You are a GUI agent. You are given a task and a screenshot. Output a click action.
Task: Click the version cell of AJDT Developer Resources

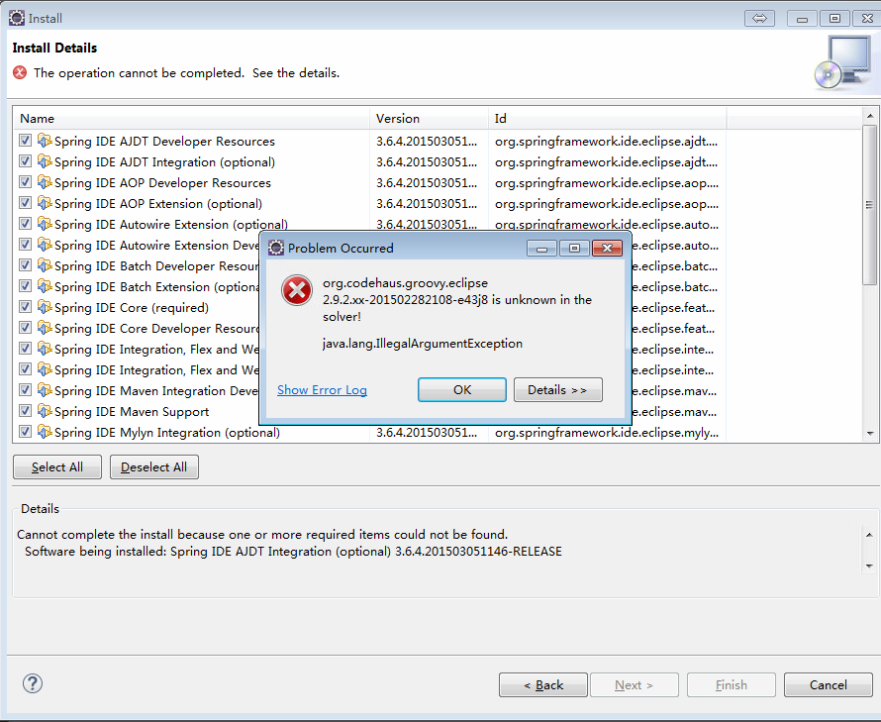point(427,142)
